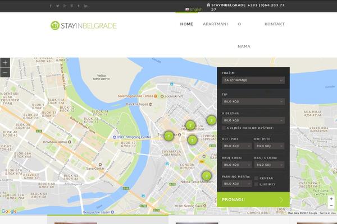Open the Broj osoba dropdown

pyautogui.click(x=269, y=165)
